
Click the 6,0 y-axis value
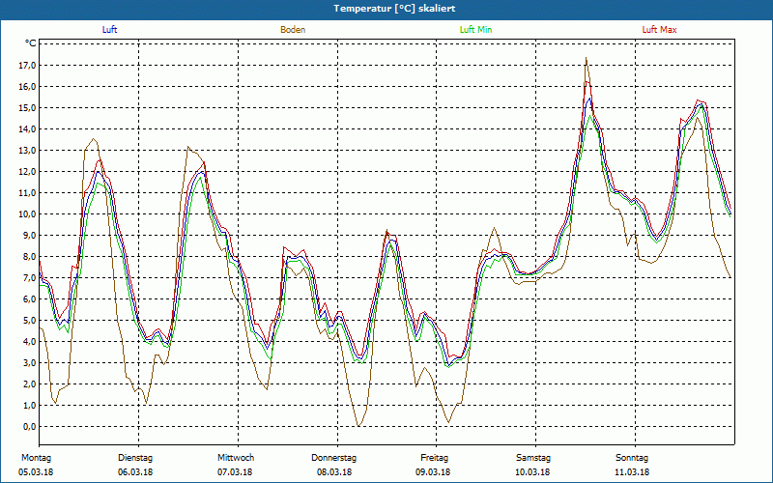30,298
